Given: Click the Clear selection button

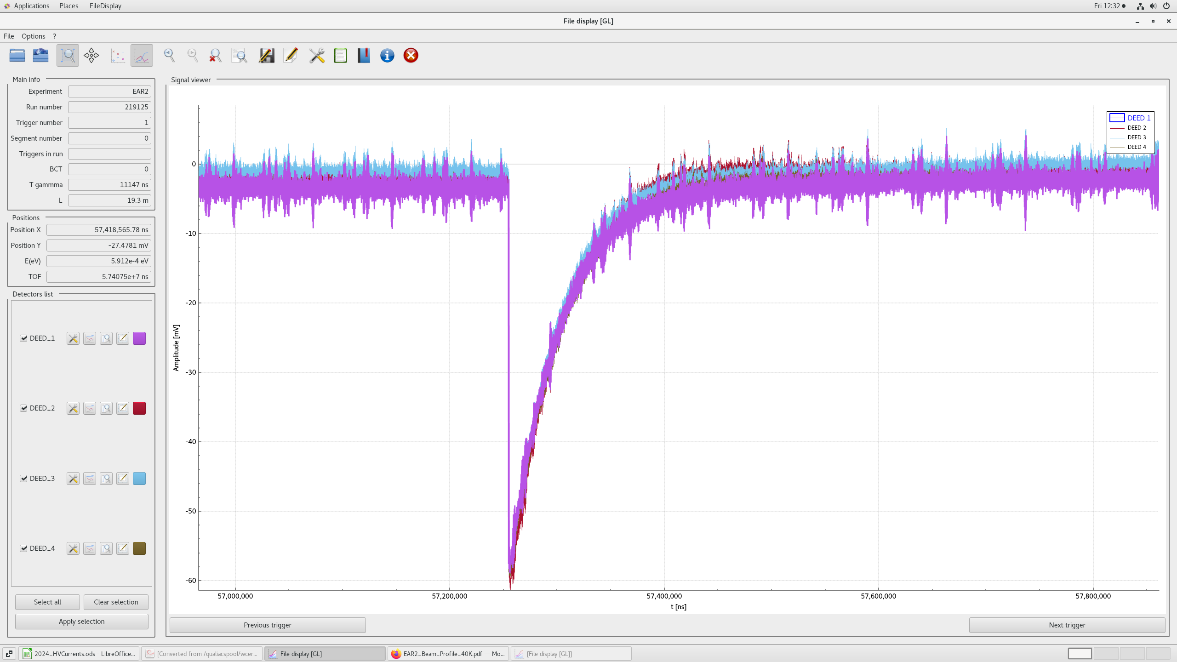Looking at the screenshot, I should pyautogui.click(x=116, y=602).
